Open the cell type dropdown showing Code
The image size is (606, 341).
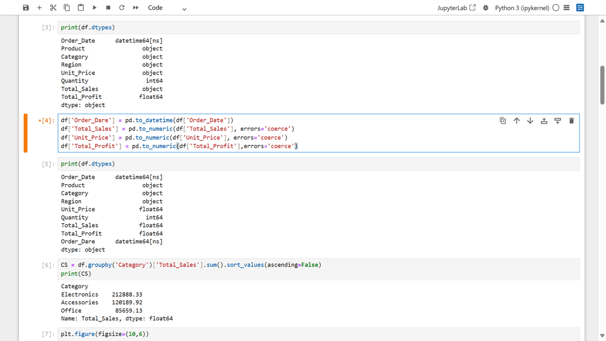[167, 8]
